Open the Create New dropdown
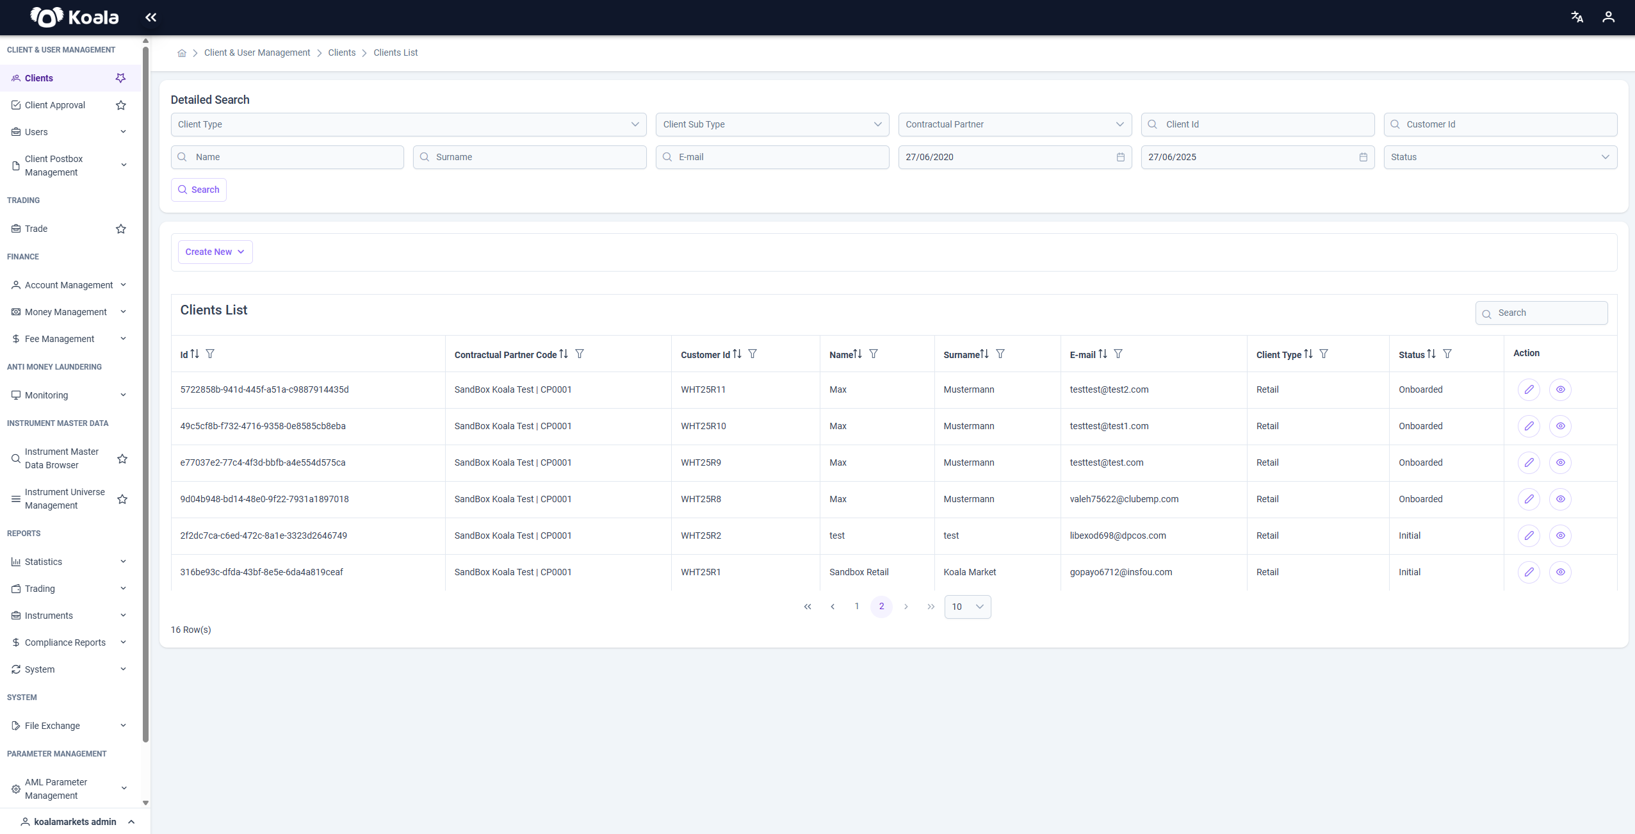1635x834 pixels. tap(215, 252)
